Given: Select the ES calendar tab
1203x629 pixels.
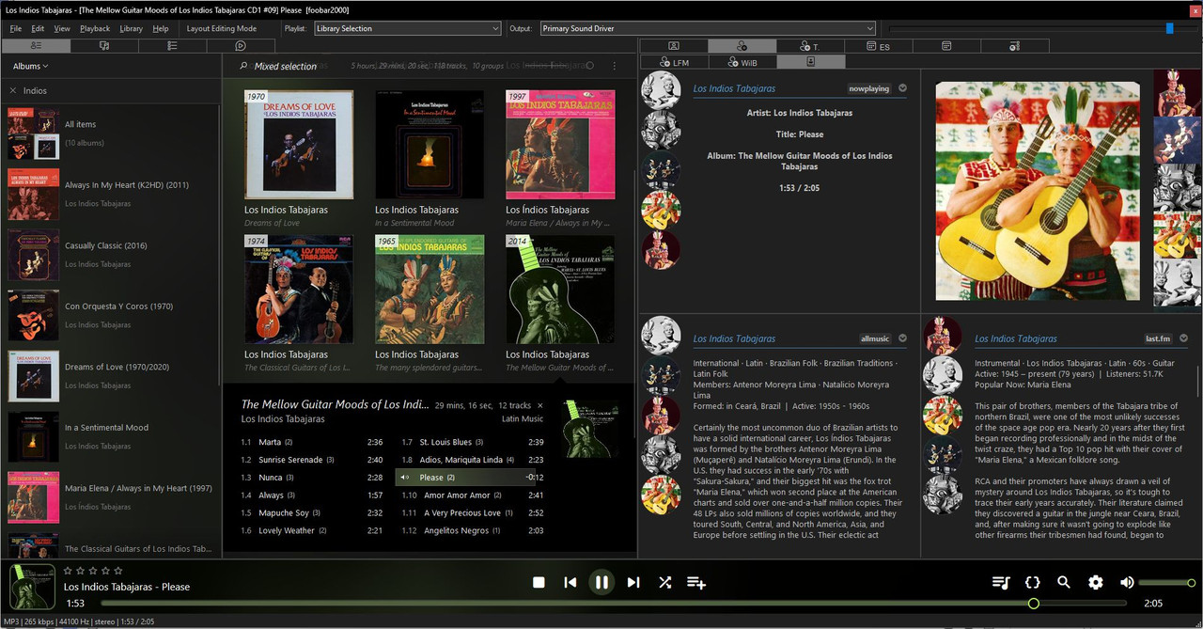Looking at the screenshot, I should click(x=878, y=45).
